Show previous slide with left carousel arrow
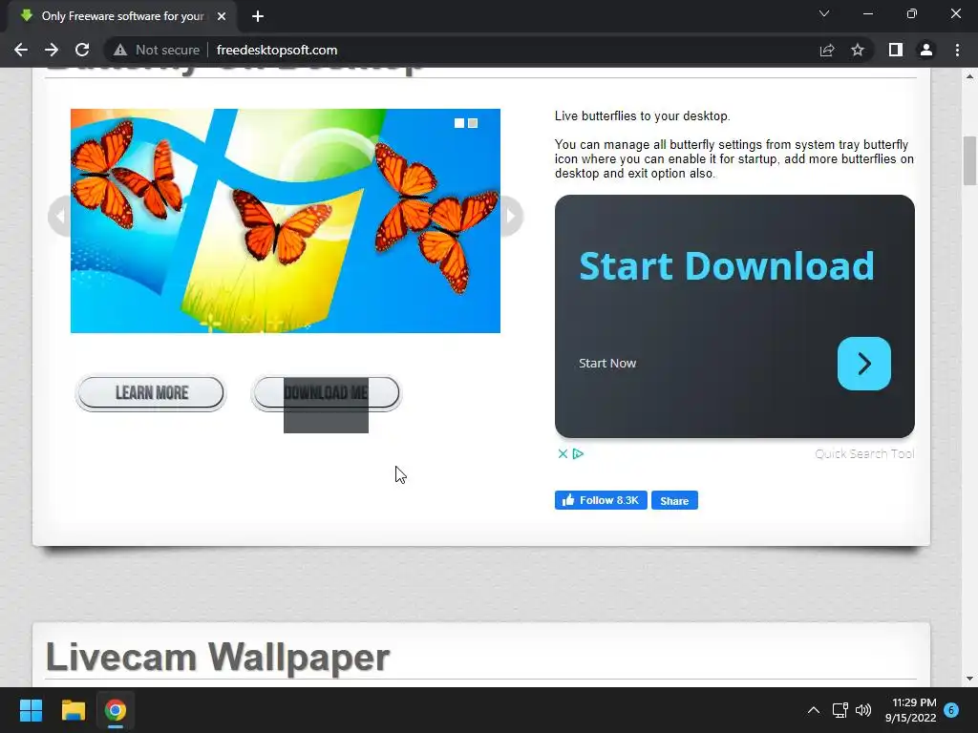978x733 pixels. tap(60, 217)
